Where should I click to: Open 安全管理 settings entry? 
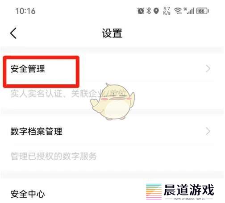(112, 69)
